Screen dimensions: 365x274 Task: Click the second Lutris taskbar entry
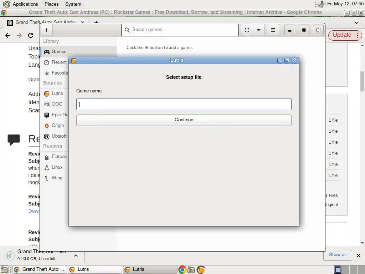pyautogui.click(x=150, y=269)
